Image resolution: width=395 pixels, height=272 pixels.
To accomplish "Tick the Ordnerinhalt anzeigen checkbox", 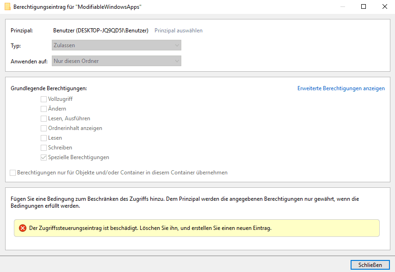I will point(43,128).
